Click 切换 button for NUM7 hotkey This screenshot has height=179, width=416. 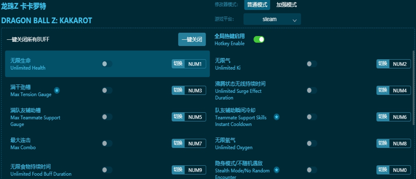point(178,143)
